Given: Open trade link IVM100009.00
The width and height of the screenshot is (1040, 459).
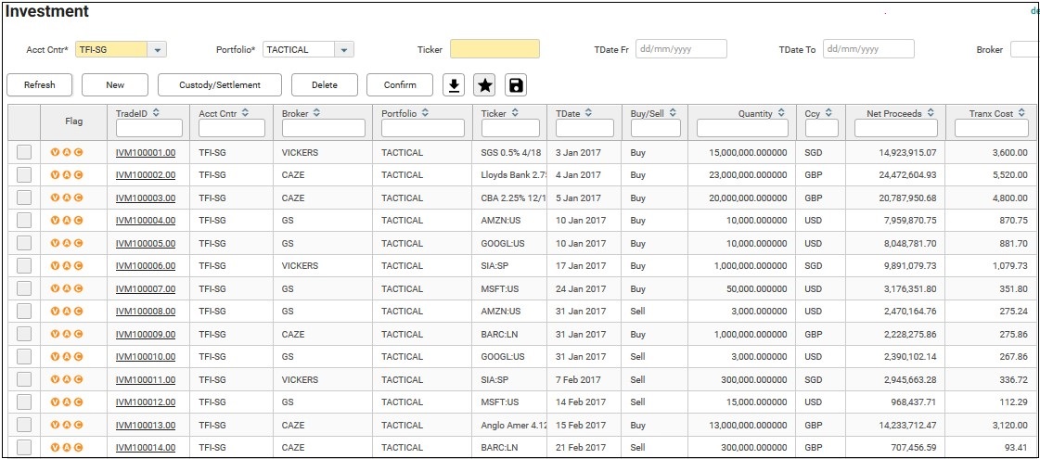Looking at the screenshot, I should (x=145, y=335).
